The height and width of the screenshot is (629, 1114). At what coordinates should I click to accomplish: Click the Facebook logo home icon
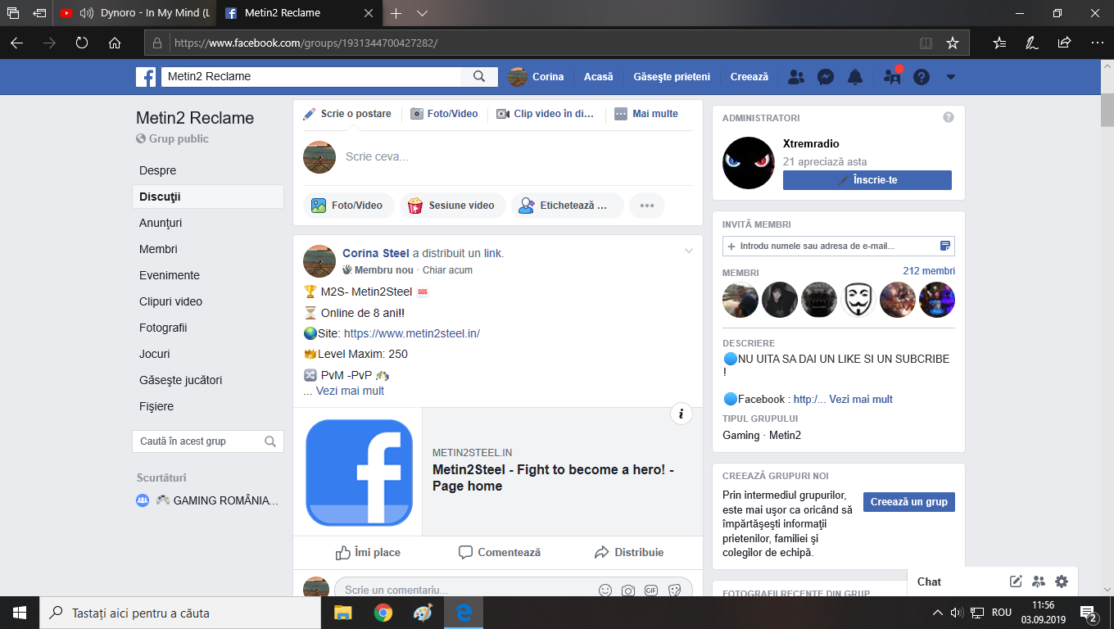(146, 77)
